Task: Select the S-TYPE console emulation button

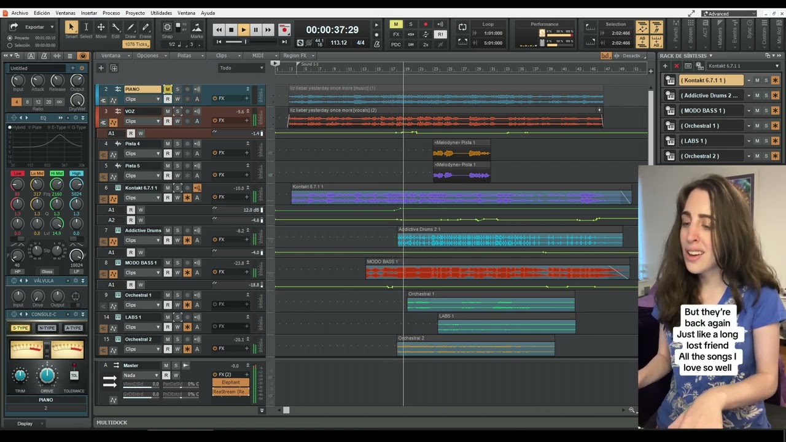Action: [x=20, y=328]
